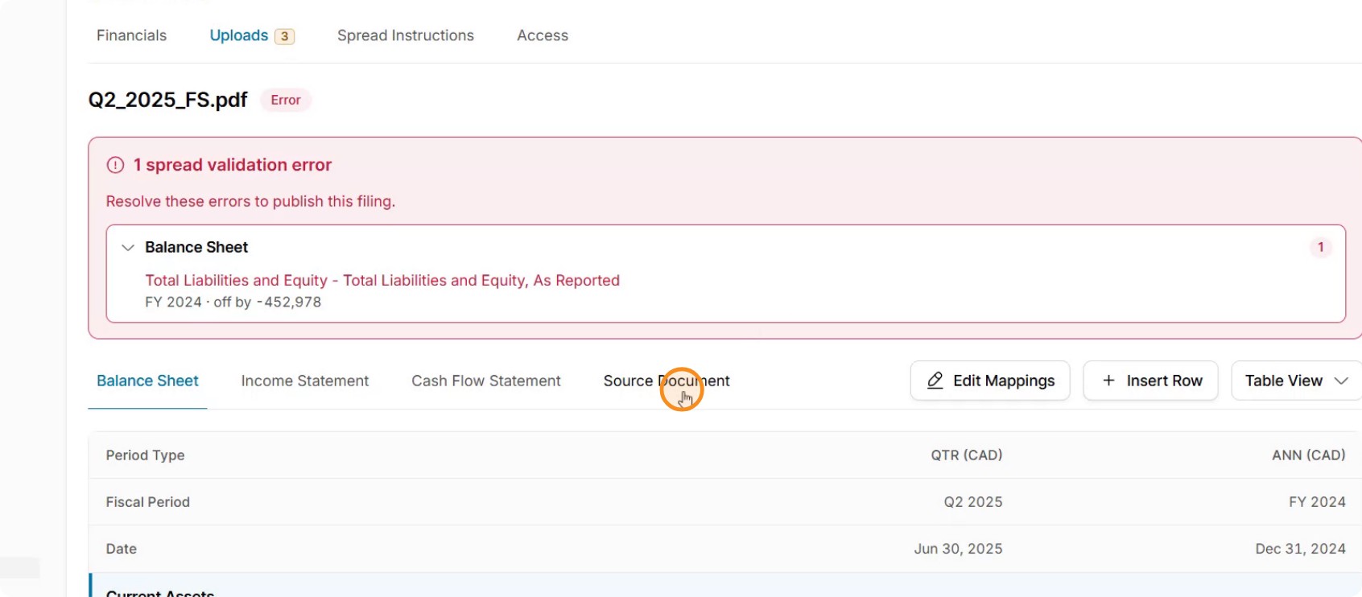The height and width of the screenshot is (597, 1362).
Task: Switch to the Uploads tab
Action: (x=238, y=35)
